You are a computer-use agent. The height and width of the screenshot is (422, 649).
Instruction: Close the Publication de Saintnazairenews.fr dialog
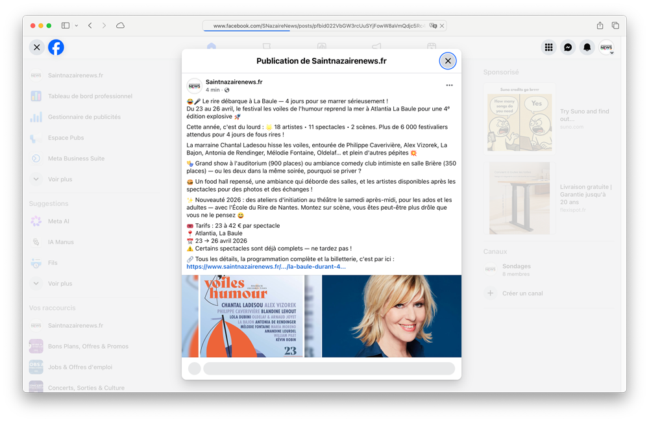pyautogui.click(x=448, y=61)
